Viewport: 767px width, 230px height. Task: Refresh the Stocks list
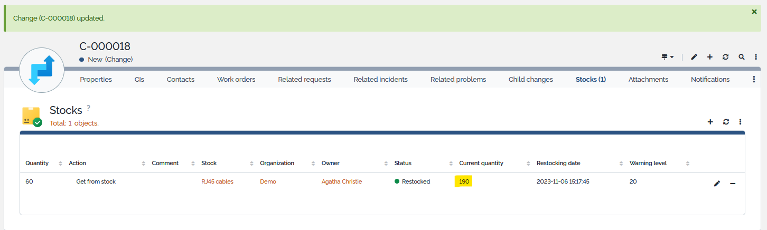726,122
